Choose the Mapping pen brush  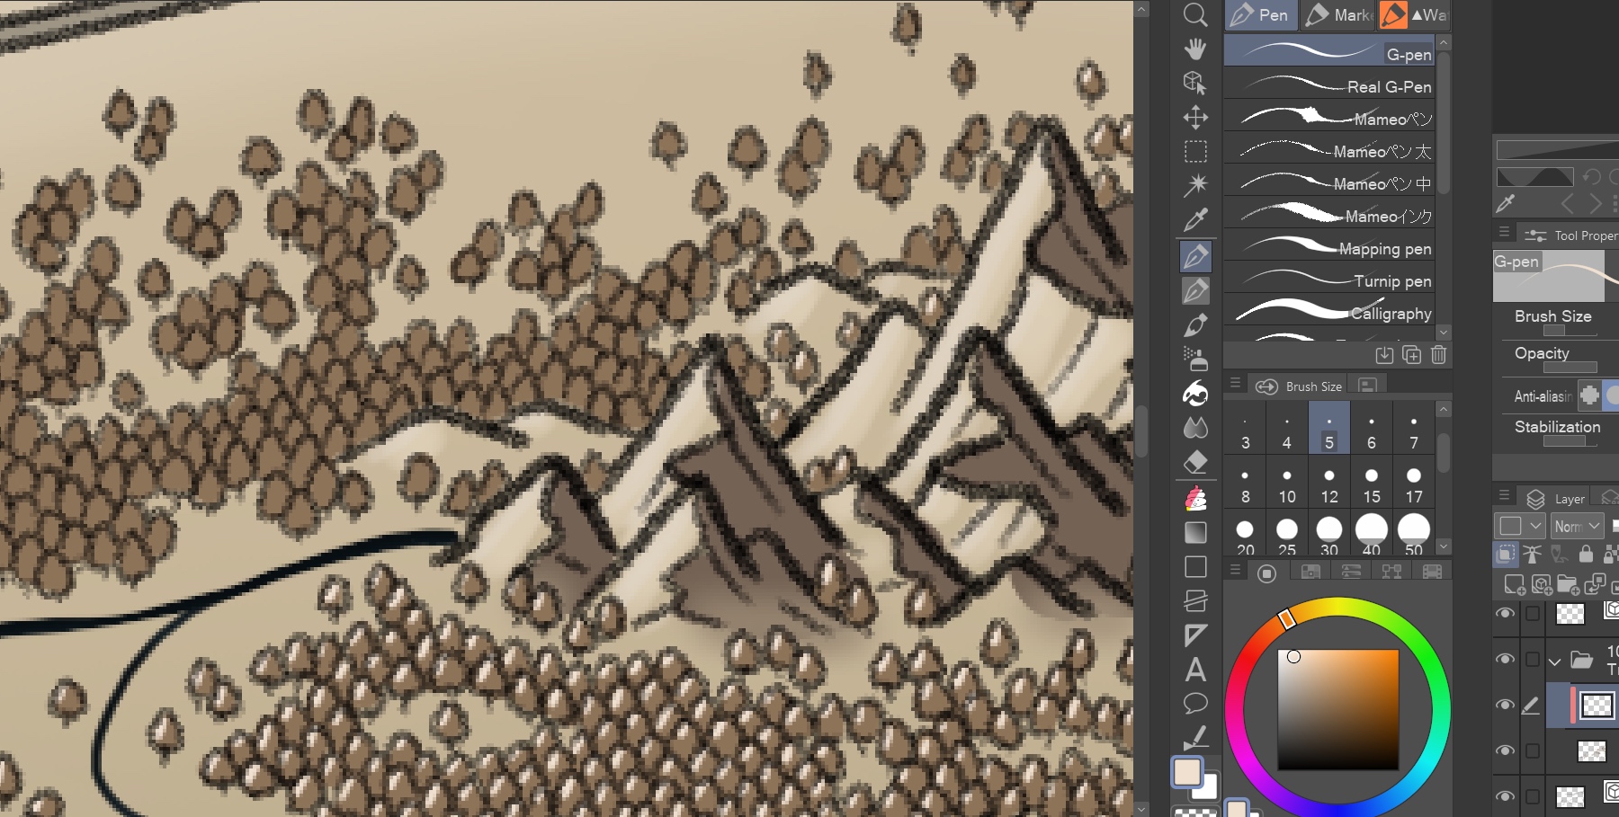[1329, 248]
